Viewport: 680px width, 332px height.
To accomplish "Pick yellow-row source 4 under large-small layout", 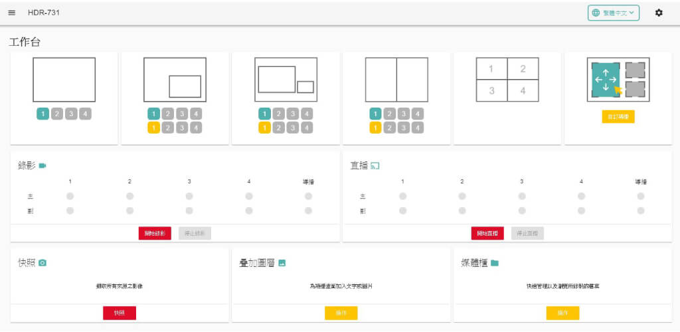I will pyautogui.click(x=307, y=128).
